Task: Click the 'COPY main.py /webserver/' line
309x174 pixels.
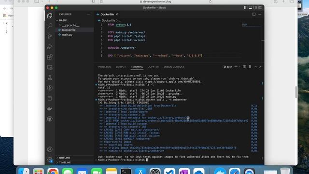Action: [126, 32]
